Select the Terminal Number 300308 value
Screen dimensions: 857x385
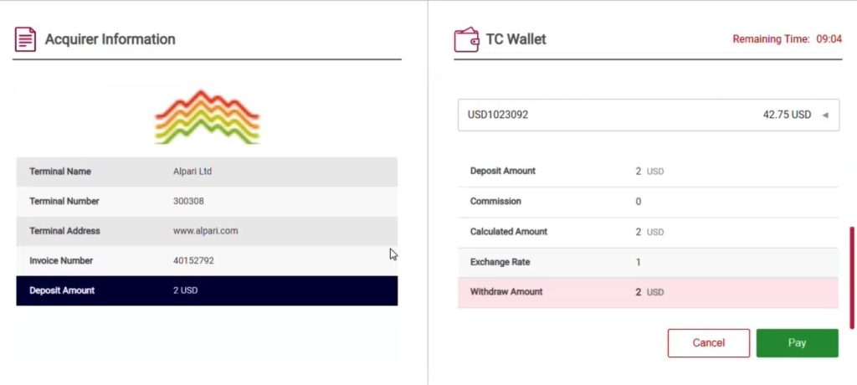(188, 201)
